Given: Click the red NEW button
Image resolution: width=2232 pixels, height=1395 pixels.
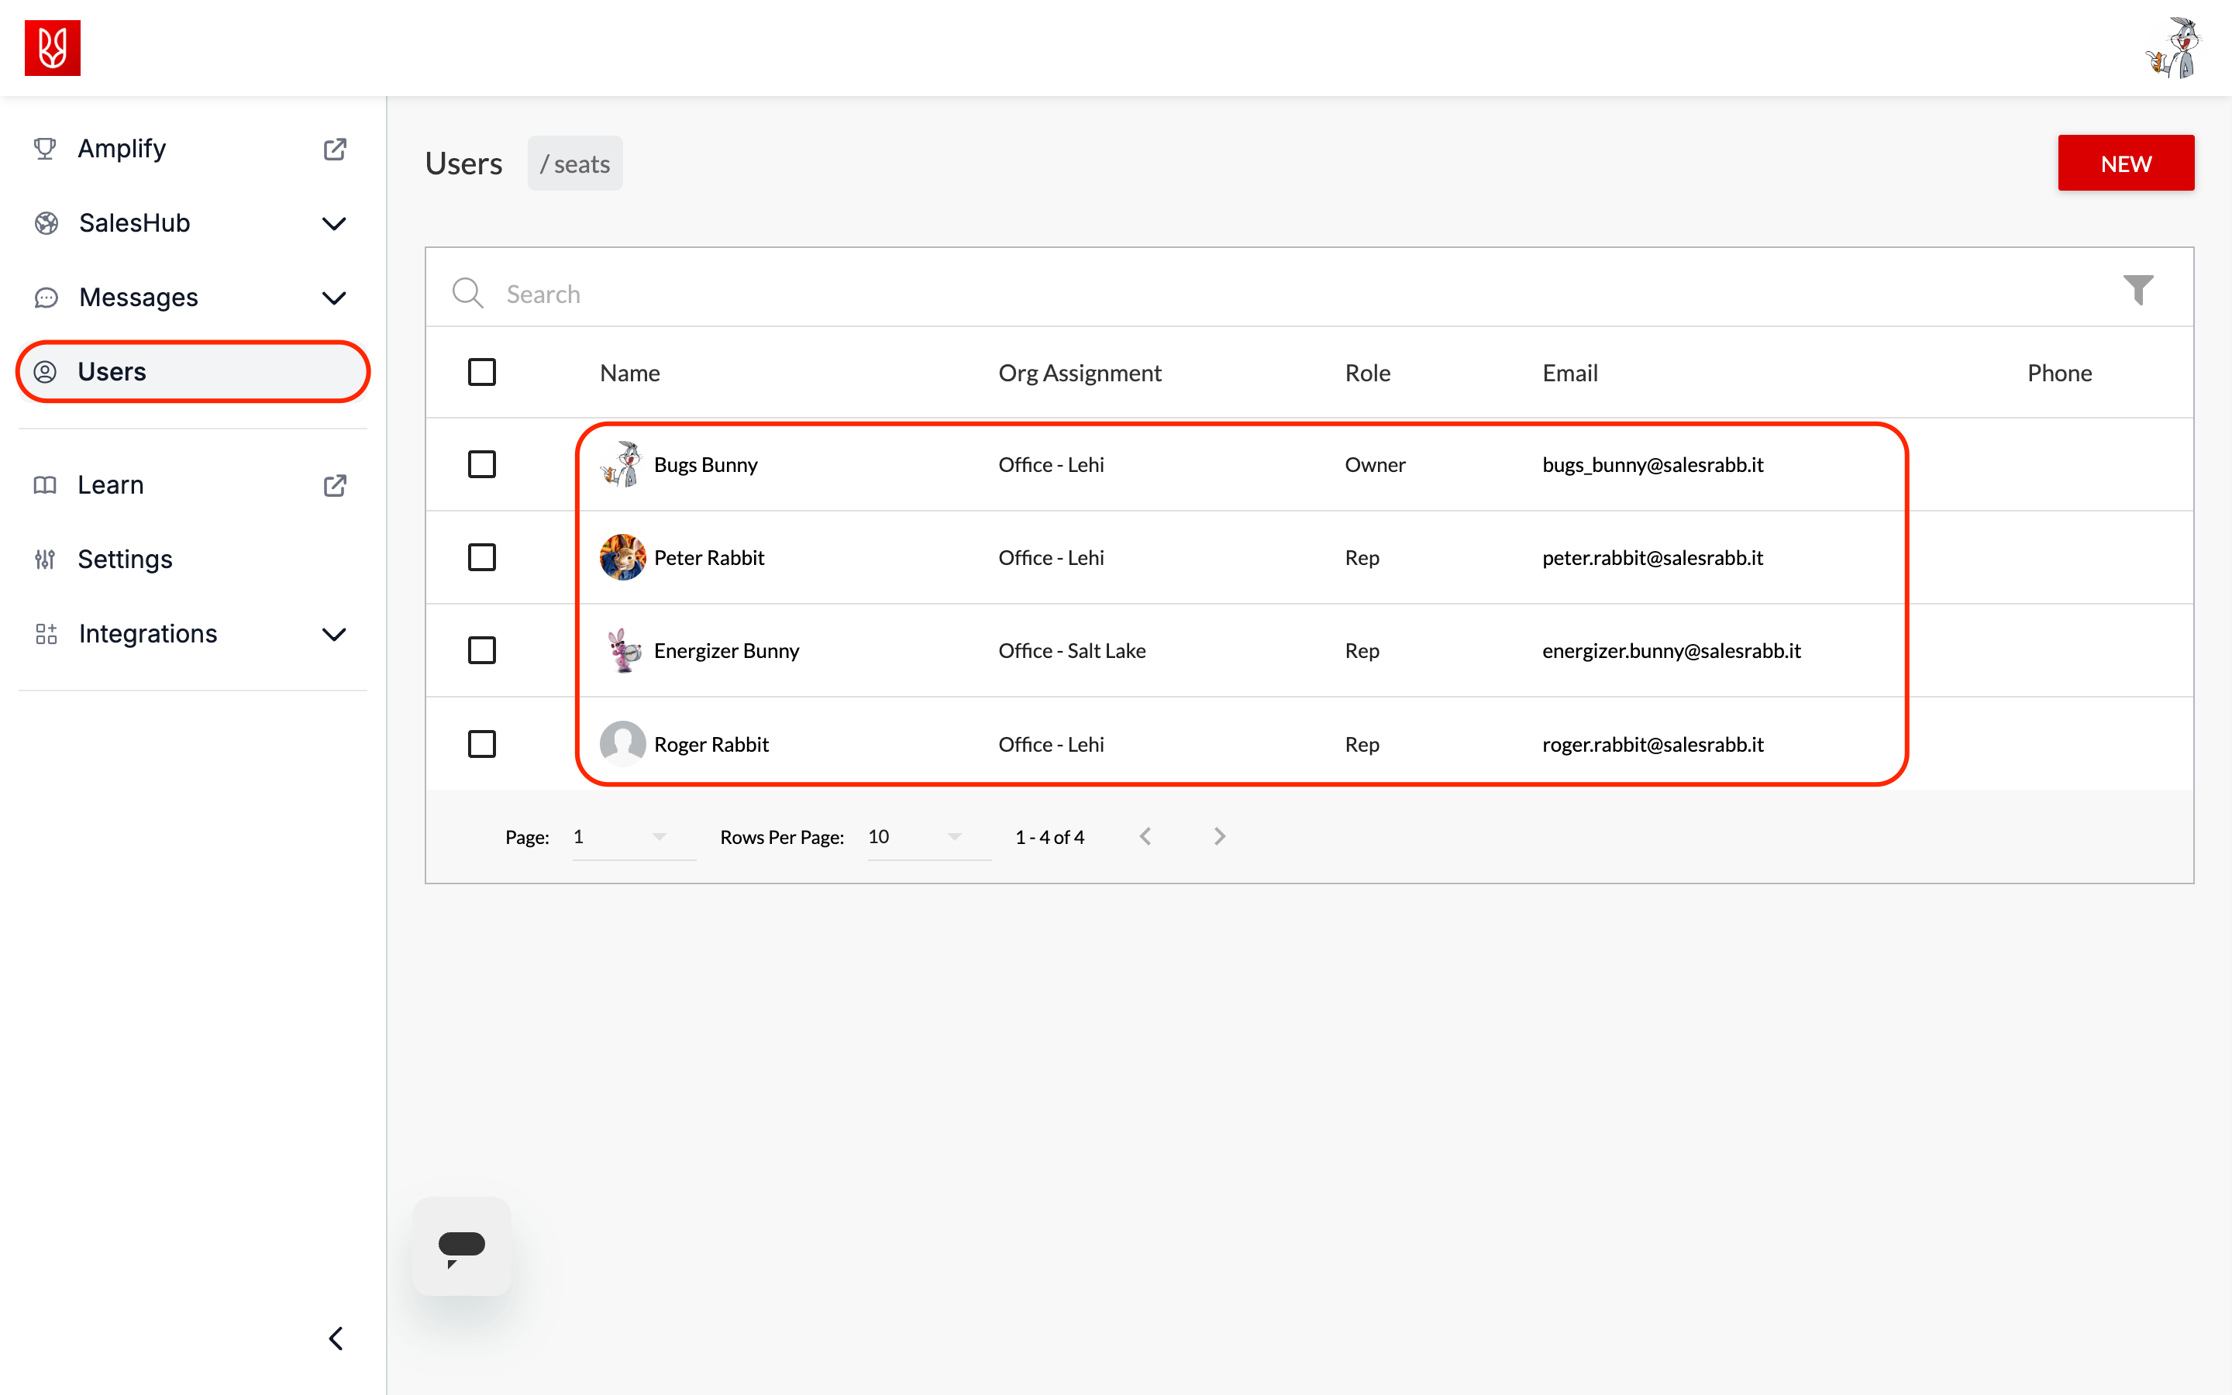Looking at the screenshot, I should (2125, 164).
